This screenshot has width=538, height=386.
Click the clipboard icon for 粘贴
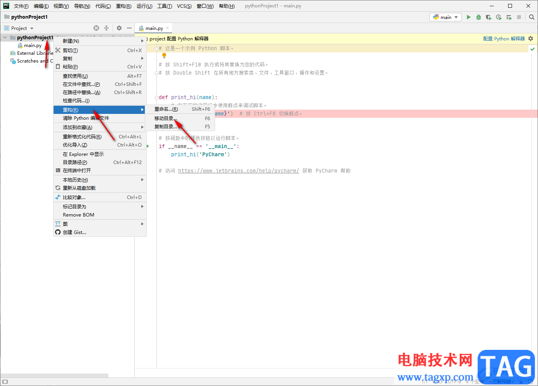tap(58, 66)
